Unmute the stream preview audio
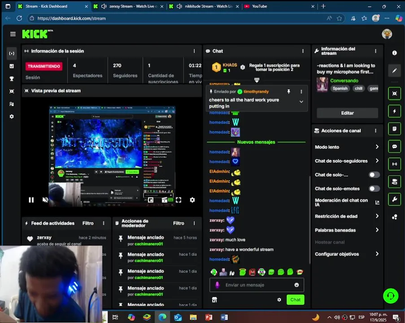Image resolution: width=405 pixels, height=323 pixels. pos(45,200)
